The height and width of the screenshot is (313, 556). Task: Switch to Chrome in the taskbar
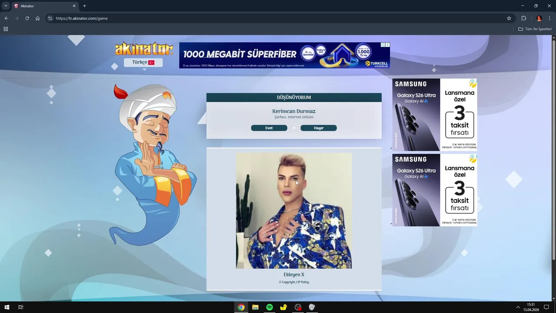(241, 307)
